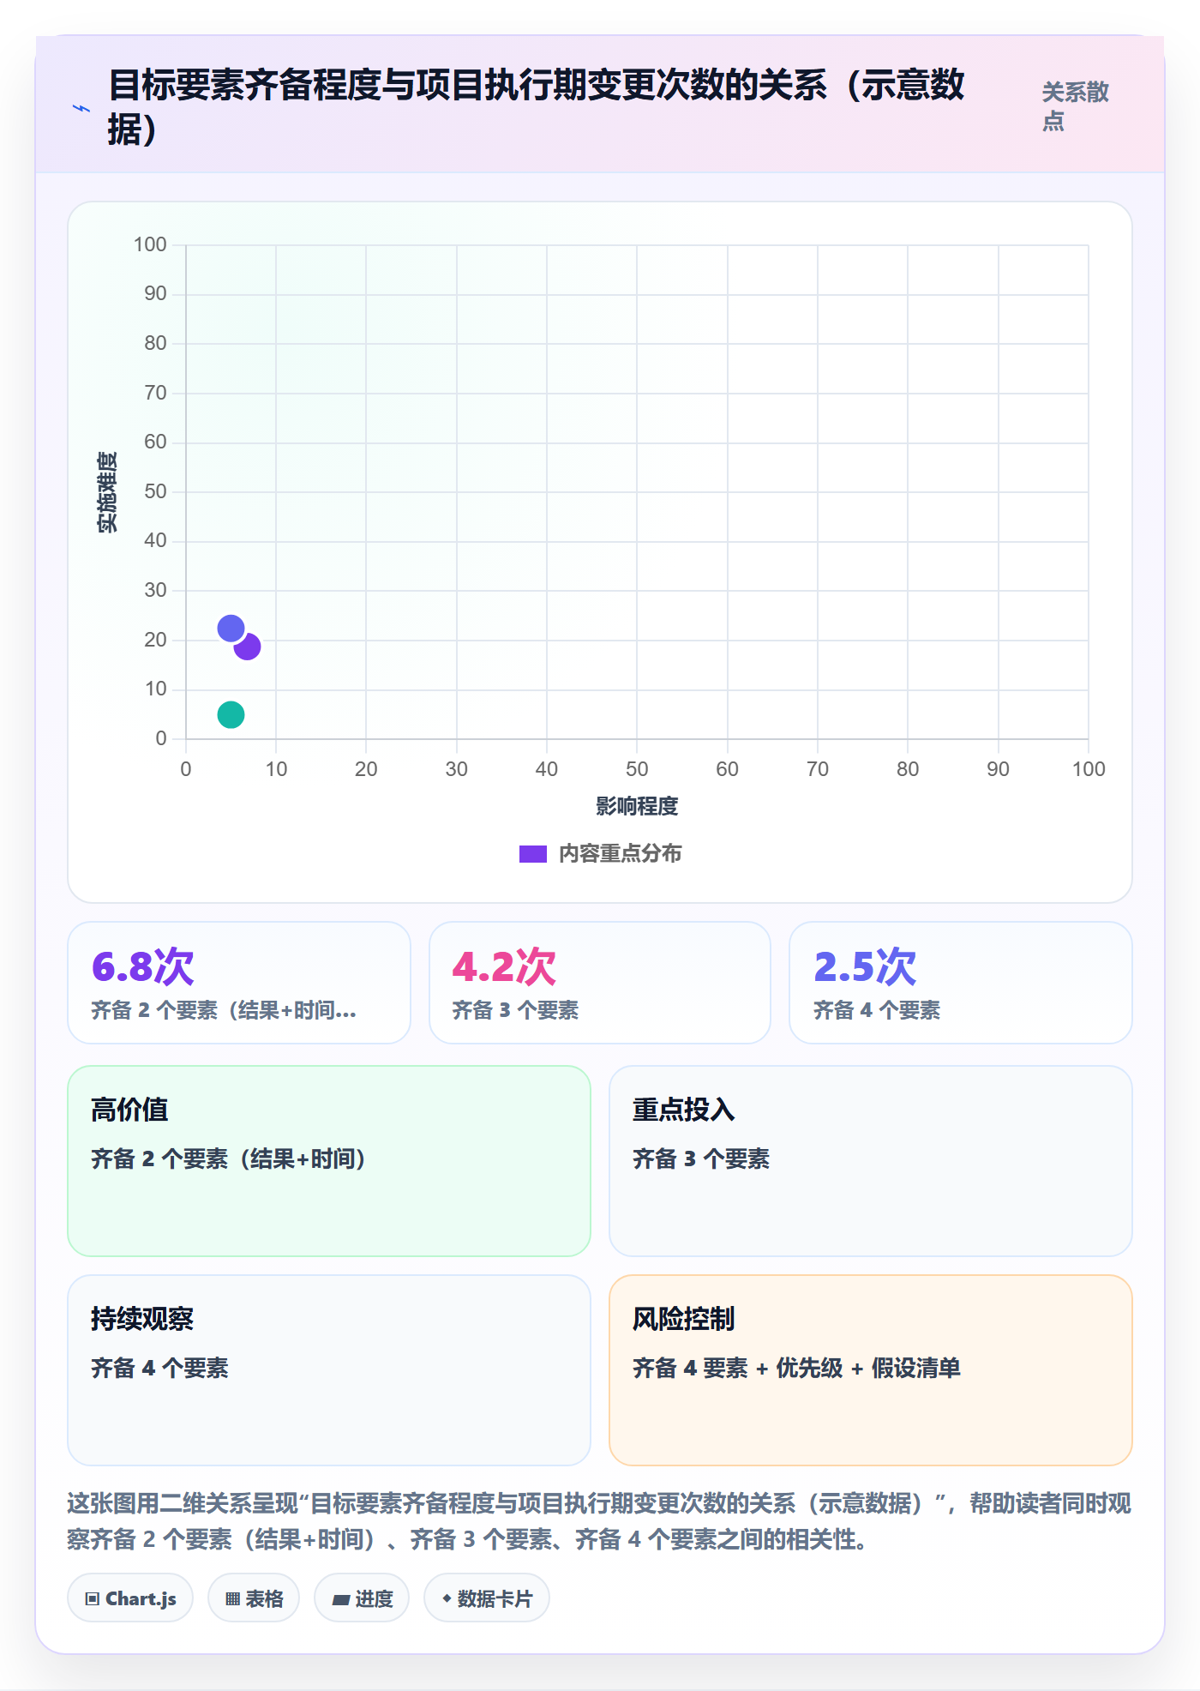This screenshot has width=1200, height=1691.
Task: Click the teal scatter point near 5
Action: click(231, 714)
